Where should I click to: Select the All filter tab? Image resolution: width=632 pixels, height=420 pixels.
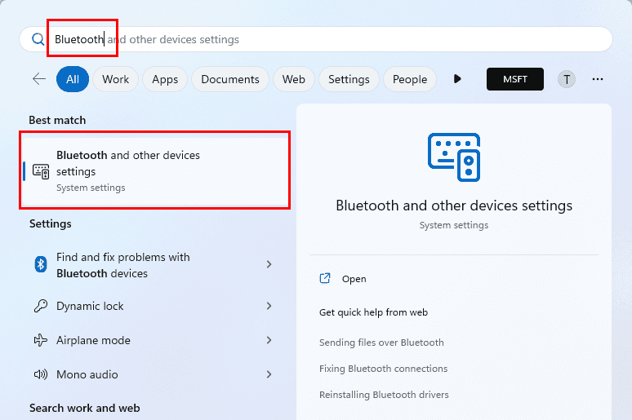(x=73, y=79)
